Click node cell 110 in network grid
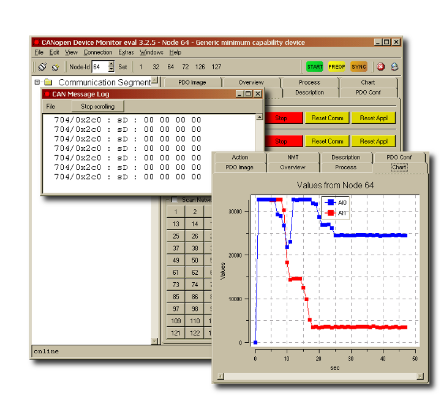The width and height of the screenshot is (441, 395). 195,321
